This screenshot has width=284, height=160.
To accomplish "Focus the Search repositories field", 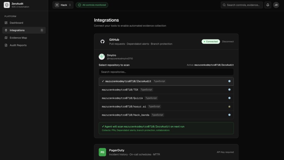I will [x=166, y=72].
